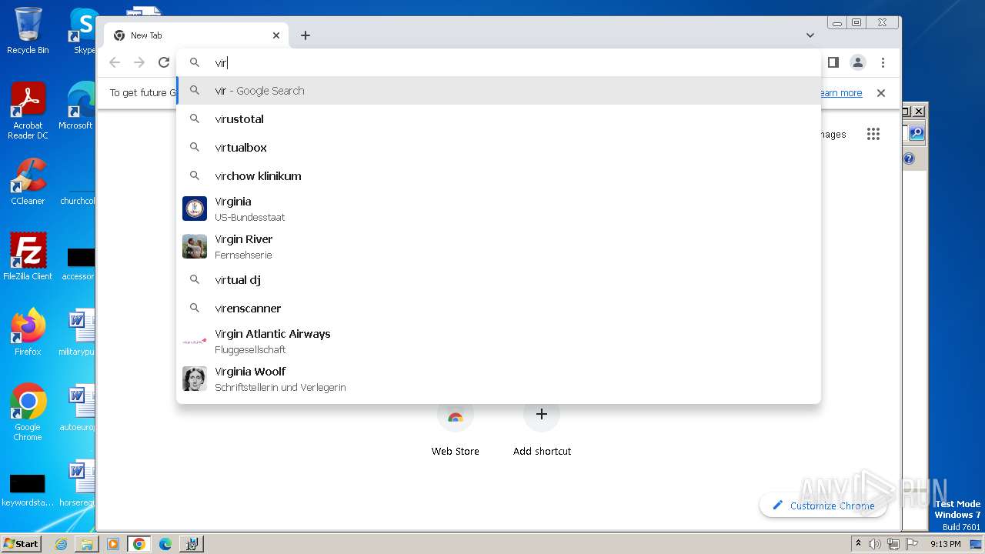Image resolution: width=985 pixels, height=554 pixels.
Task: Open Customize Chrome
Action: click(x=823, y=506)
